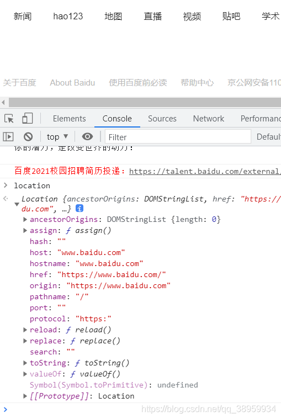The width and height of the screenshot is (281, 419).
Task: Click the protocol "https:" value
Action: pyautogui.click(x=93, y=319)
